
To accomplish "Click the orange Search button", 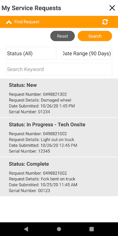I will [x=95, y=36].
